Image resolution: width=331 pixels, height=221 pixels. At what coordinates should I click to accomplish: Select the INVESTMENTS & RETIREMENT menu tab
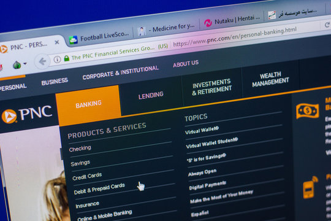point(211,87)
